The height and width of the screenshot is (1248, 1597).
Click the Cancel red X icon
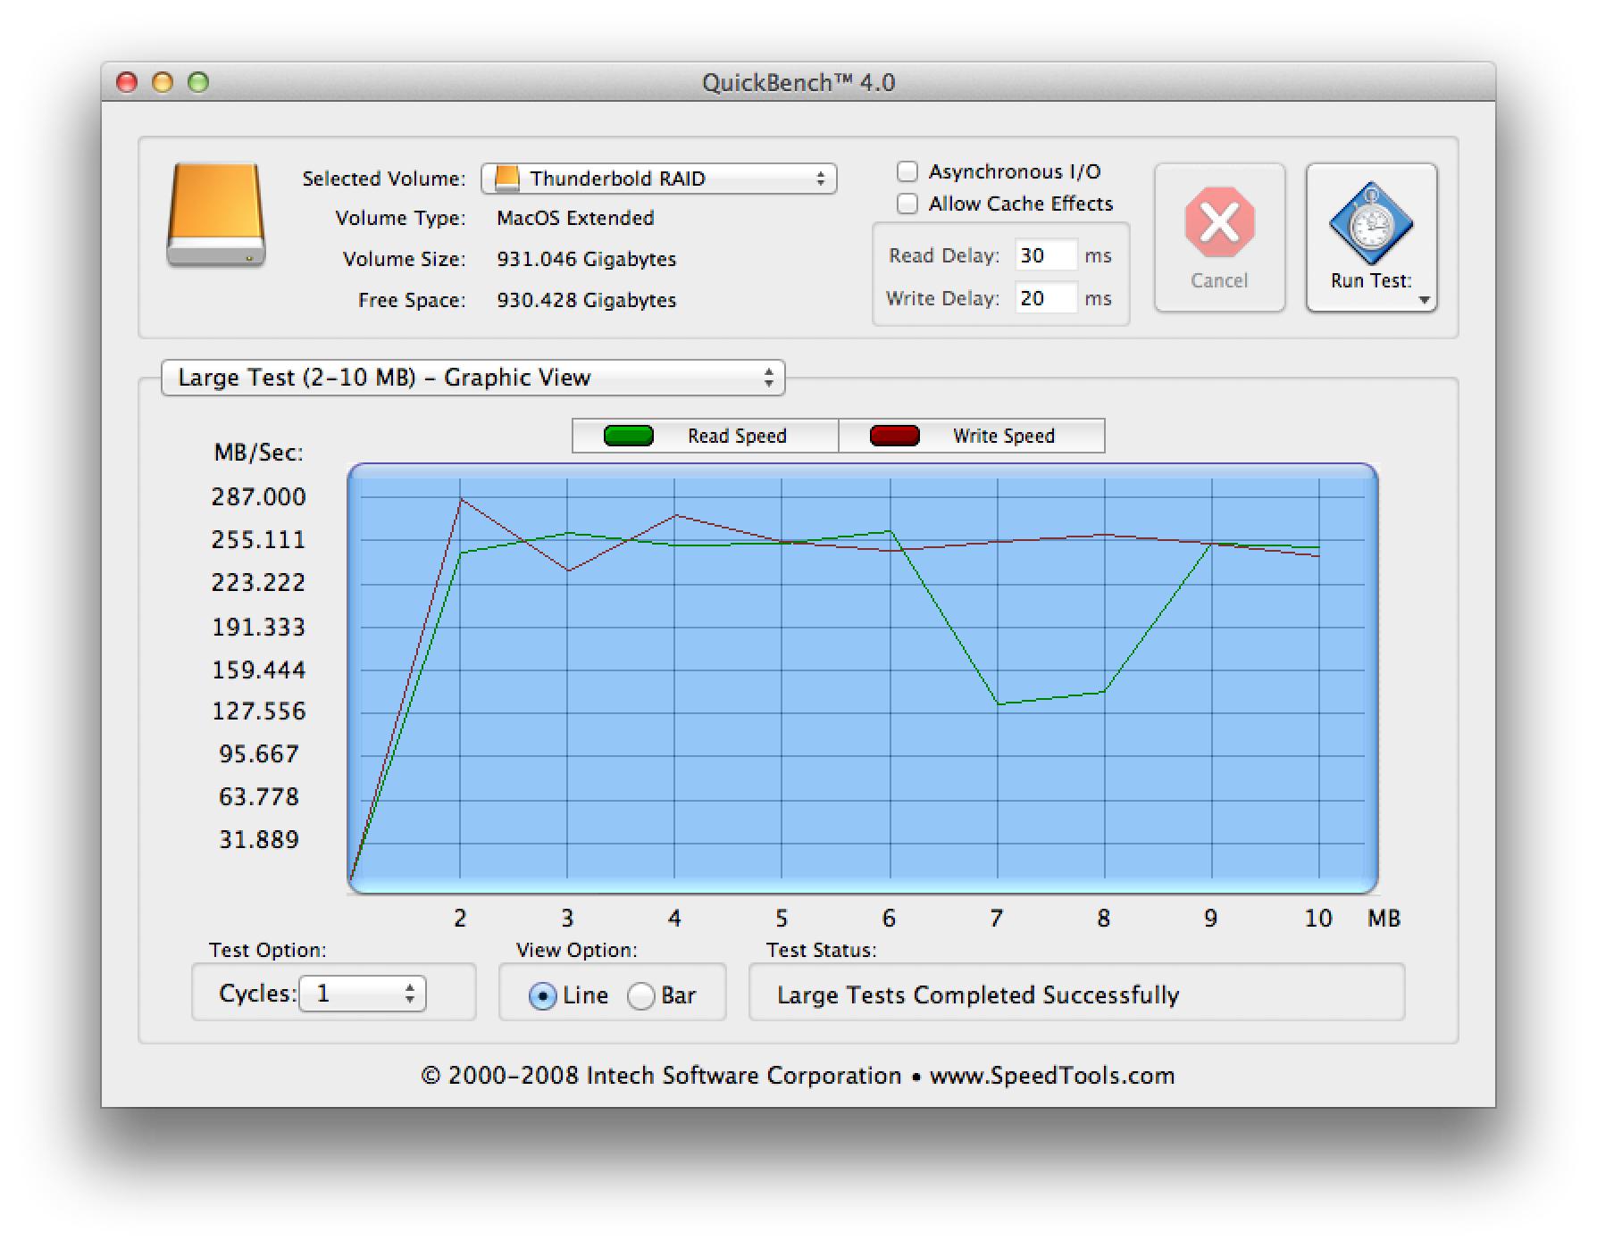tap(1219, 222)
